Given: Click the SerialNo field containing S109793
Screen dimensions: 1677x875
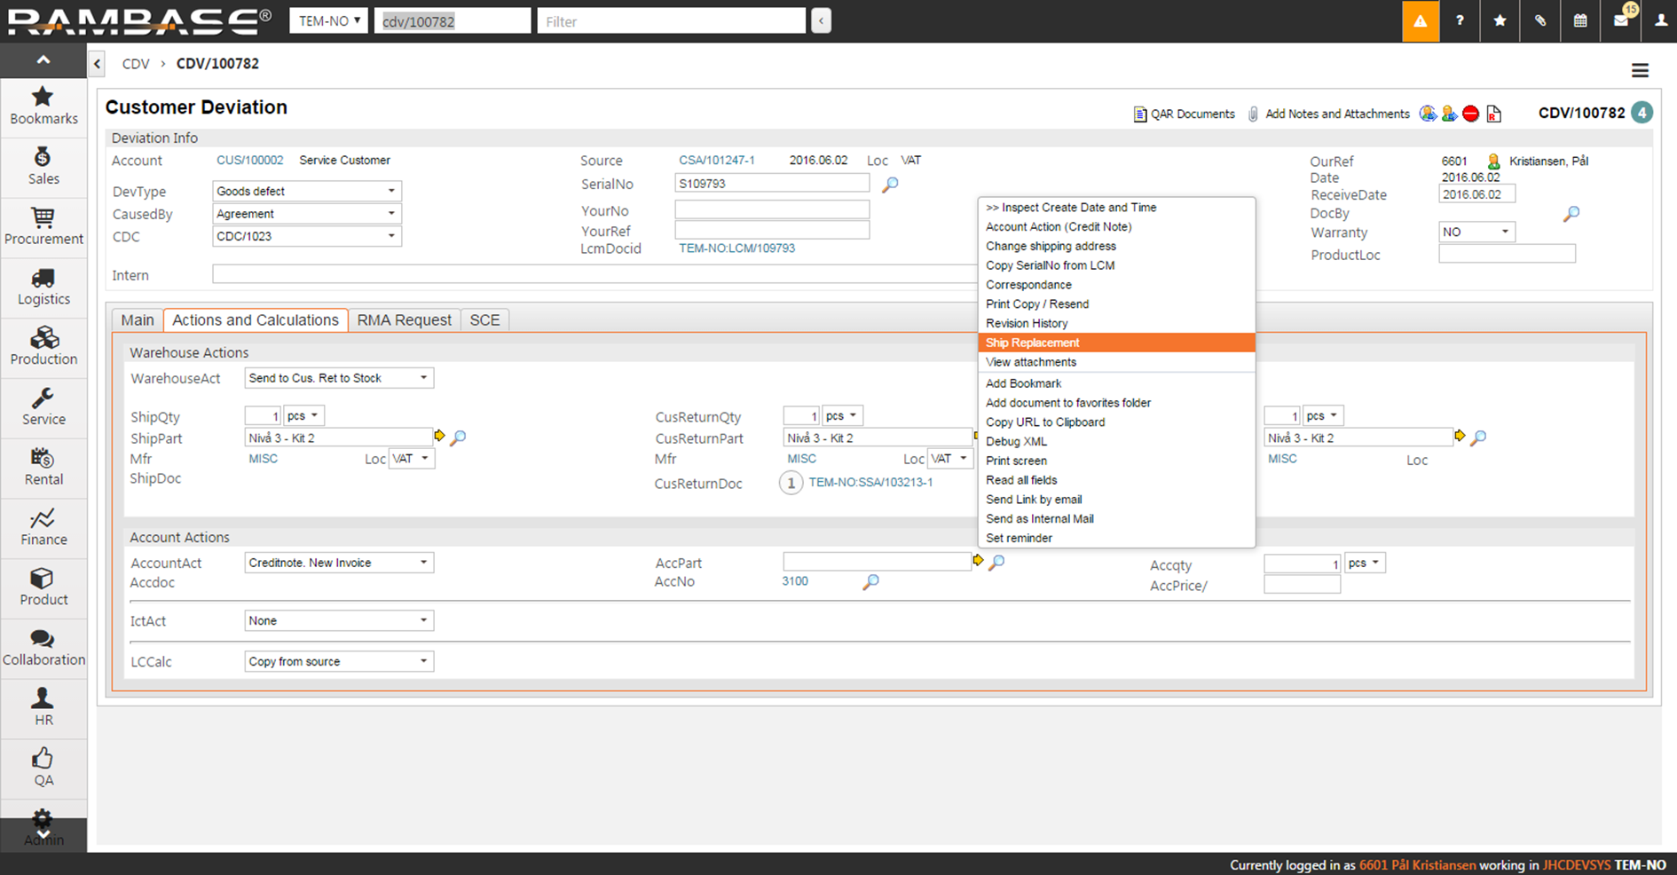Looking at the screenshot, I should click(x=772, y=184).
